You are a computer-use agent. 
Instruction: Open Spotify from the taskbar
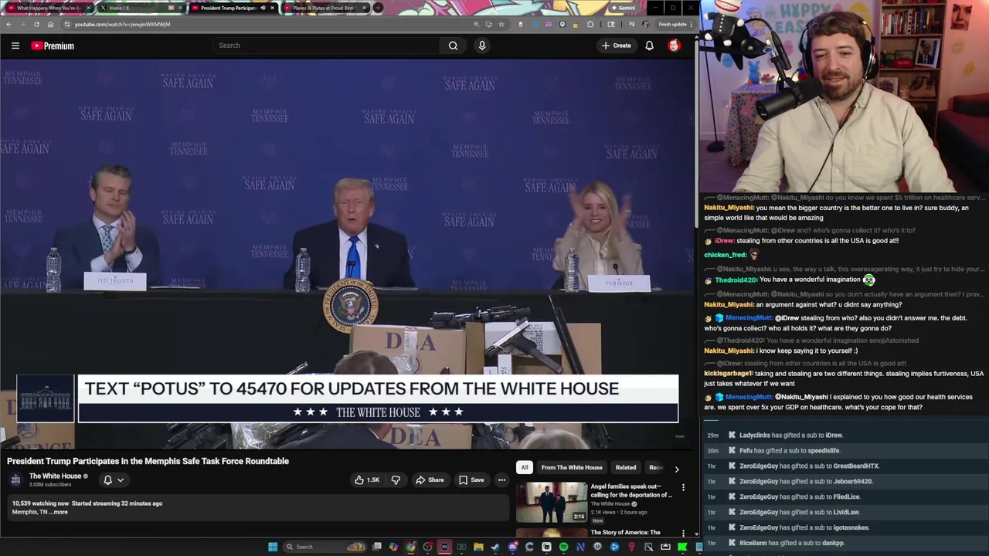pos(564,547)
